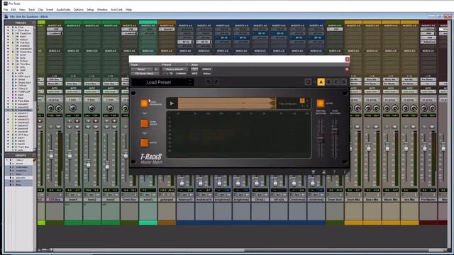Open the AudioSuite menu
Viewport: 454px width, 255px height.
point(63,9)
